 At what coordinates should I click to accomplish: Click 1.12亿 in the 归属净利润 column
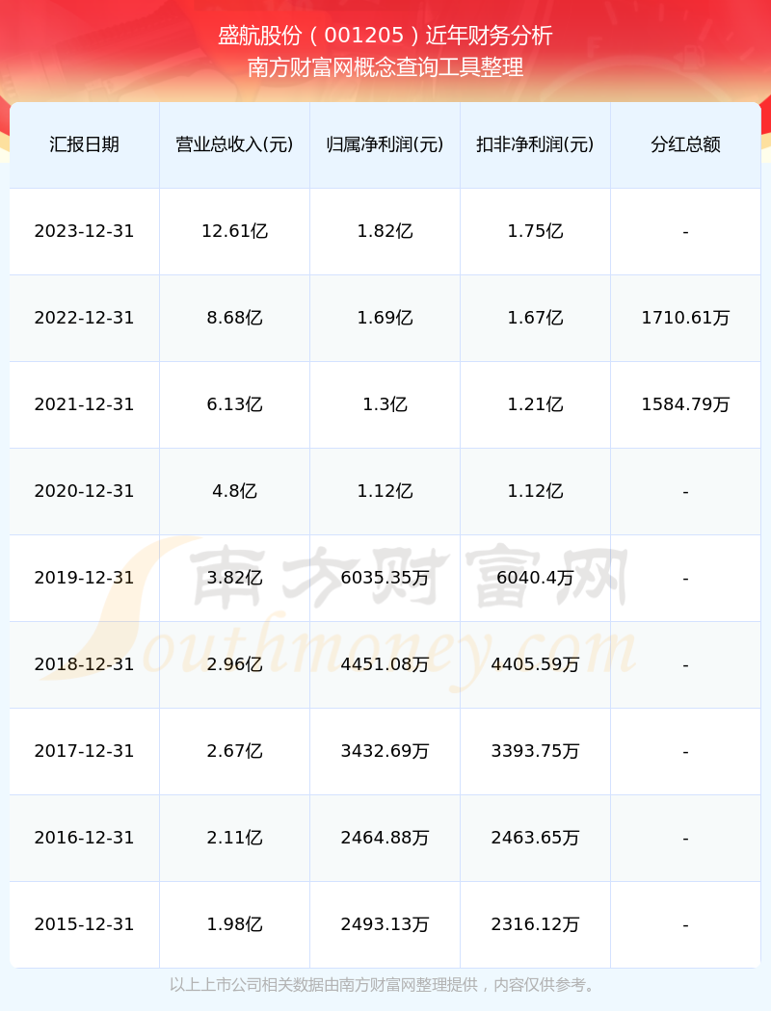point(385,491)
